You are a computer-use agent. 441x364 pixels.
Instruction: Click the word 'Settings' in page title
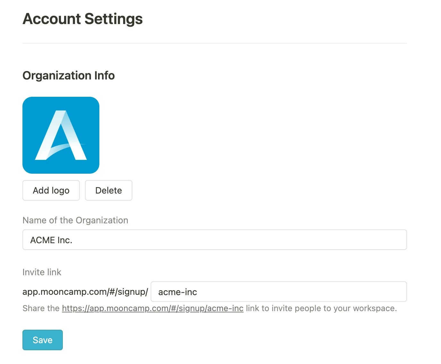pyautogui.click(x=113, y=19)
